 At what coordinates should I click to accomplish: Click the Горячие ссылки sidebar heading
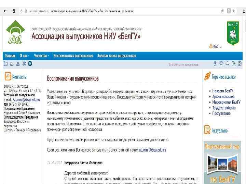(x=223, y=77)
